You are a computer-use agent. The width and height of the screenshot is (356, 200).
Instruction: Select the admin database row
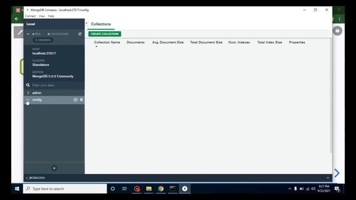coord(54,93)
